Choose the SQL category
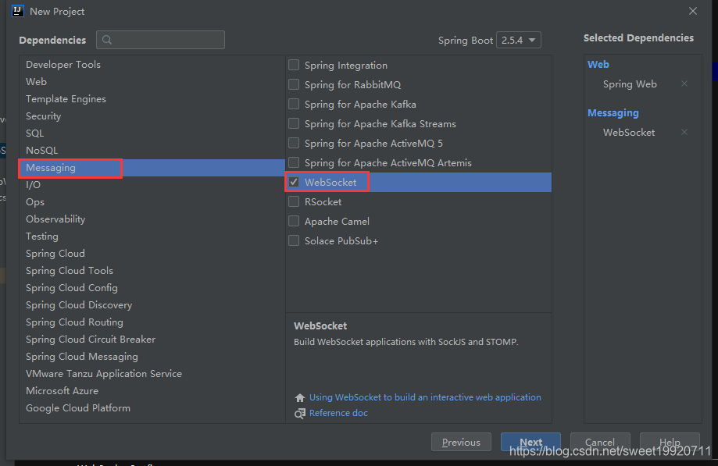This screenshot has height=466, width=718. click(152, 133)
